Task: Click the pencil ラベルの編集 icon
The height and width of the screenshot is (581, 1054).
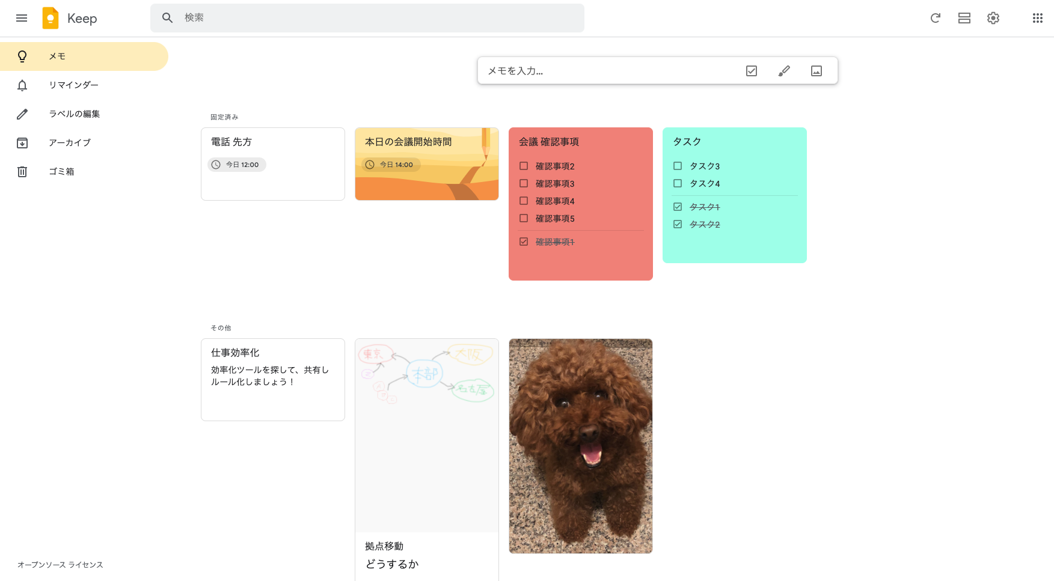Action: point(22,114)
